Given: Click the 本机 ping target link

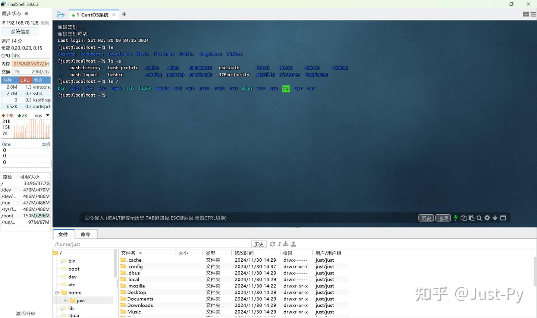Looking at the screenshot, I should tap(46, 144).
